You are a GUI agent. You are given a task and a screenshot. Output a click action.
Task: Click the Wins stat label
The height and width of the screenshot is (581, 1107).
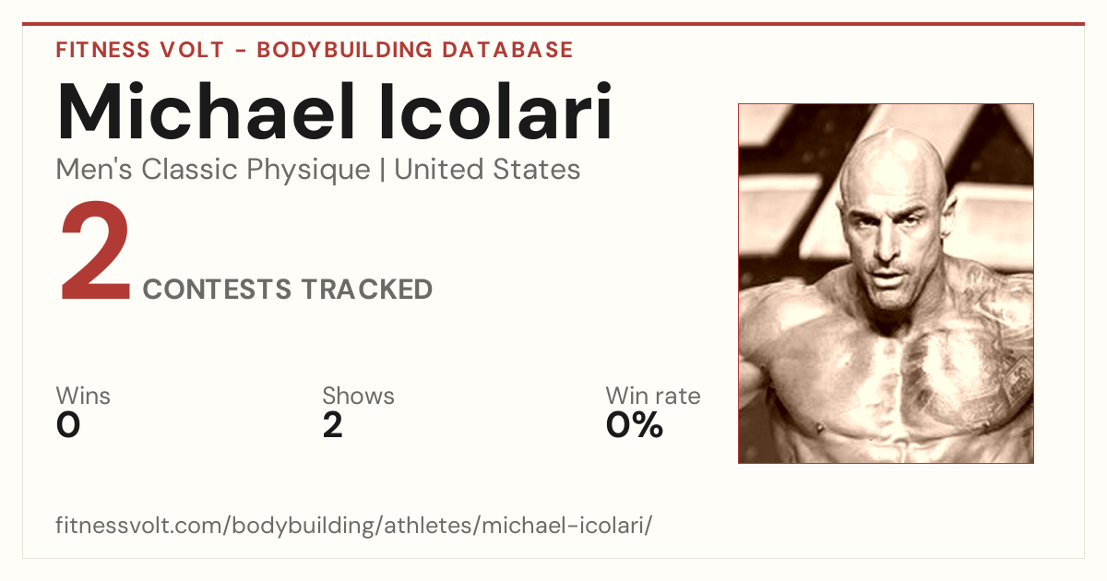(x=83, y=397)
